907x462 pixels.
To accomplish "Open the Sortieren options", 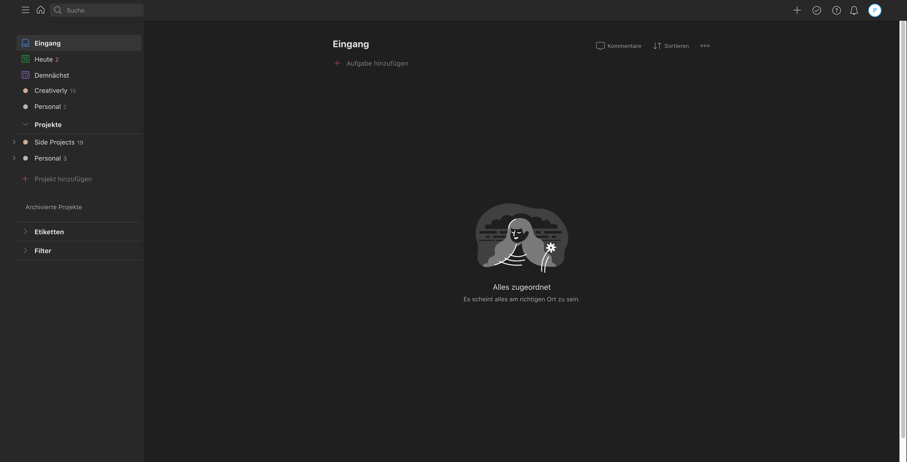I will (671, 46).
